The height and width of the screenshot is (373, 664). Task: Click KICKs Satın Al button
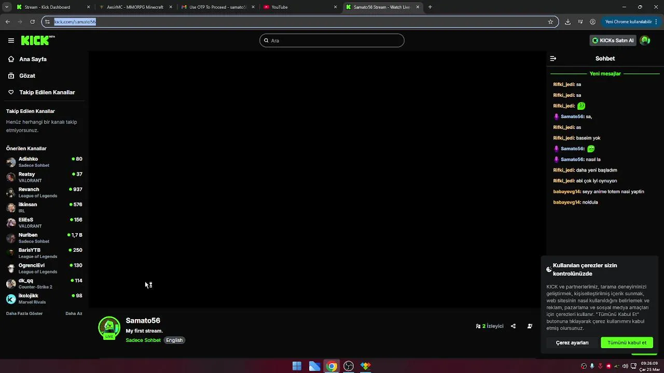[613, 40]
